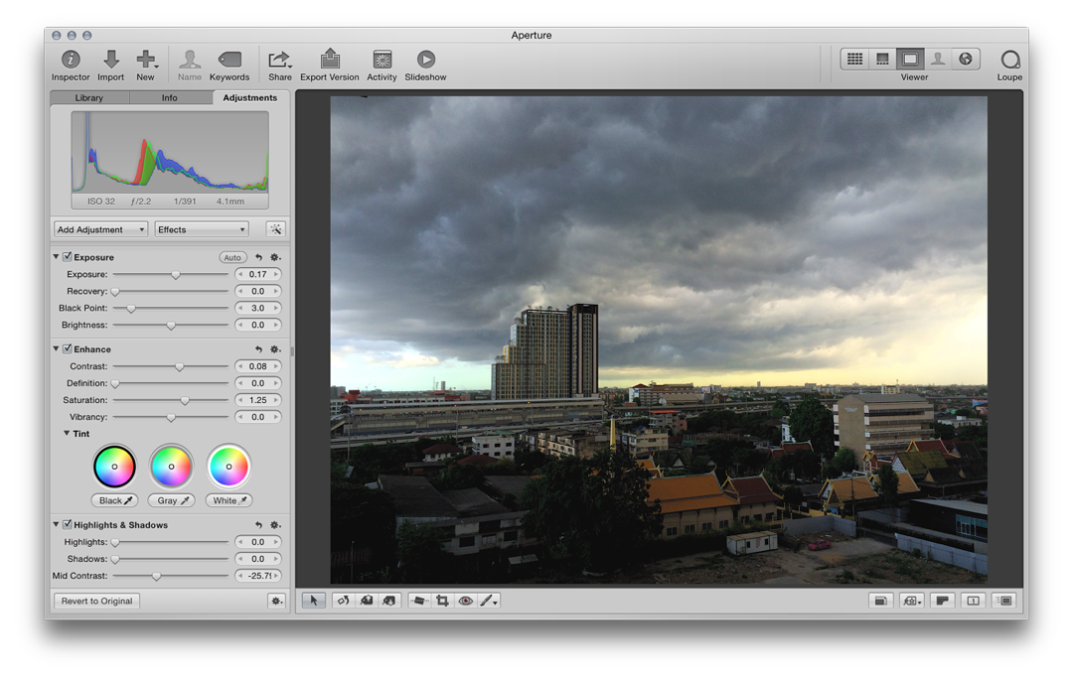This screenshot has height=681, width=1073.
Task: Click the Show Master image button
Action: tap(880, 601)
